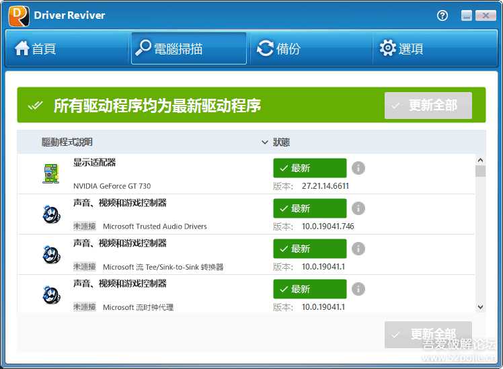Viewport: 503px width, 369px height.
Task: Click the refresh arrows icon on 備份 tab
Action: point(265,48)
